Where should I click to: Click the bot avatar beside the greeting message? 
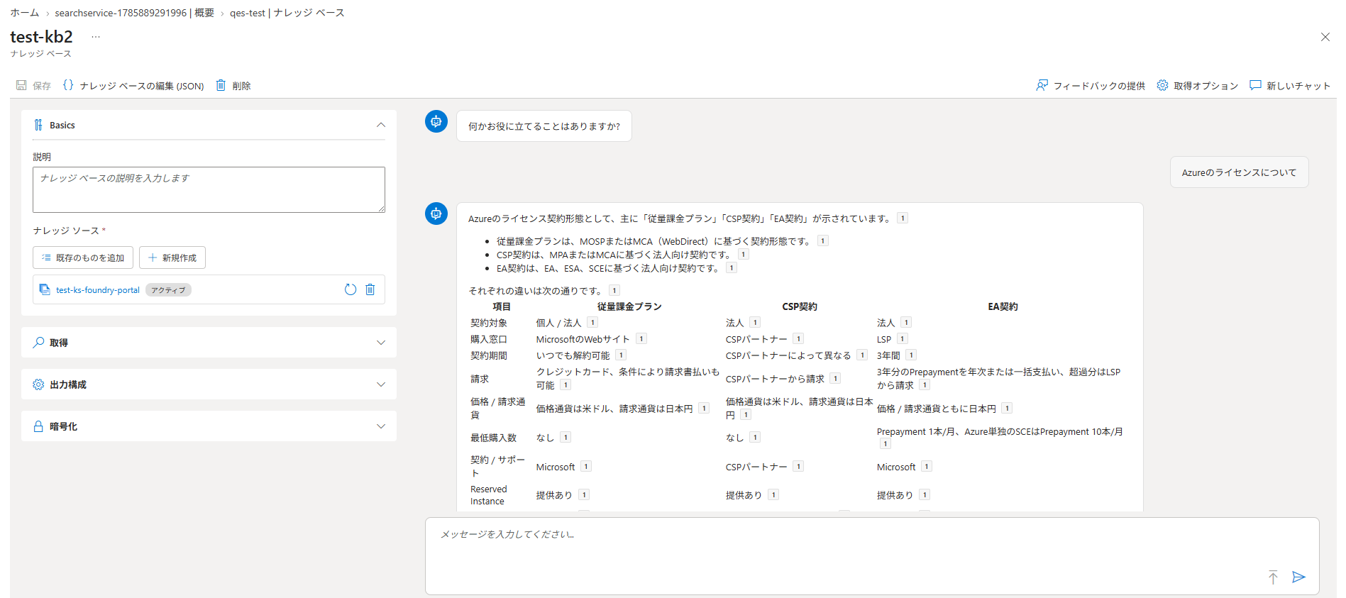coord(436,121)
